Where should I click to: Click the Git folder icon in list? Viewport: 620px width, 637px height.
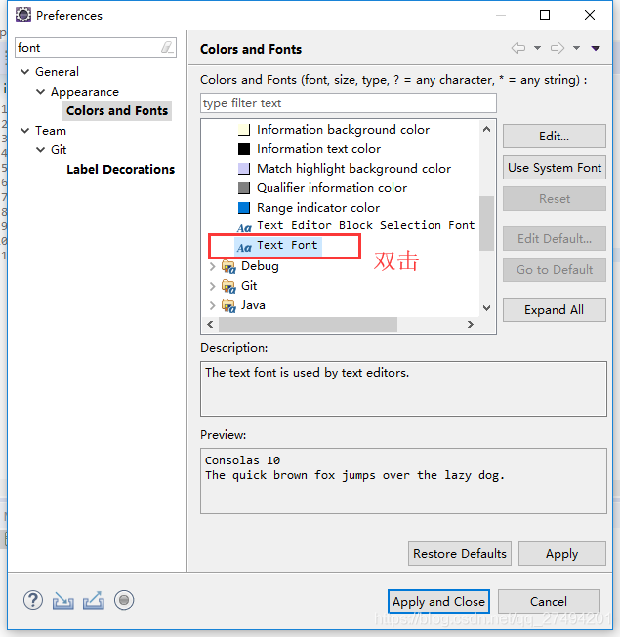(x=228, y=287)
